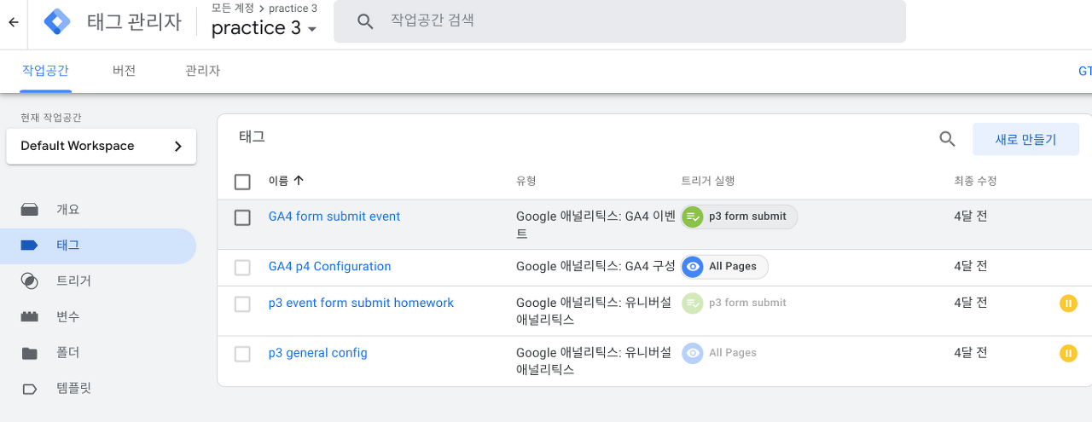Open the p3 general config tag
The width and height of the screenshot is (1092, 422).
pos(317,353)
